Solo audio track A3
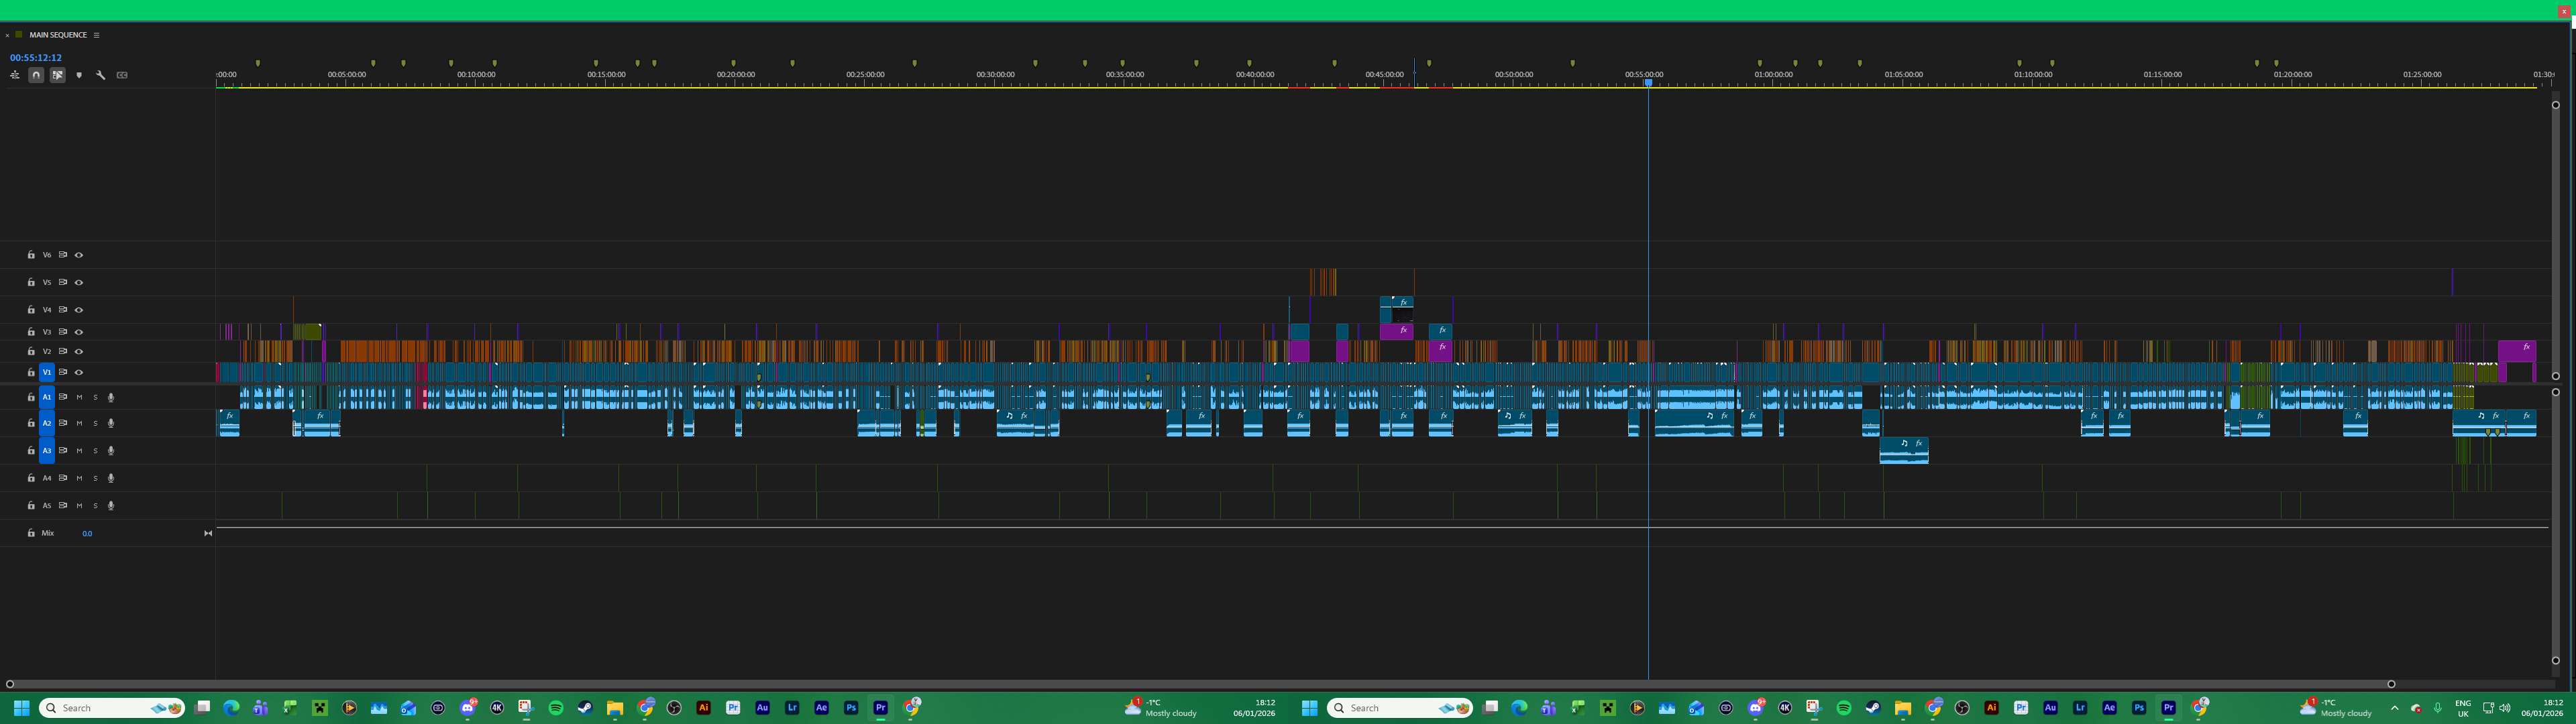 pos(96,451)
